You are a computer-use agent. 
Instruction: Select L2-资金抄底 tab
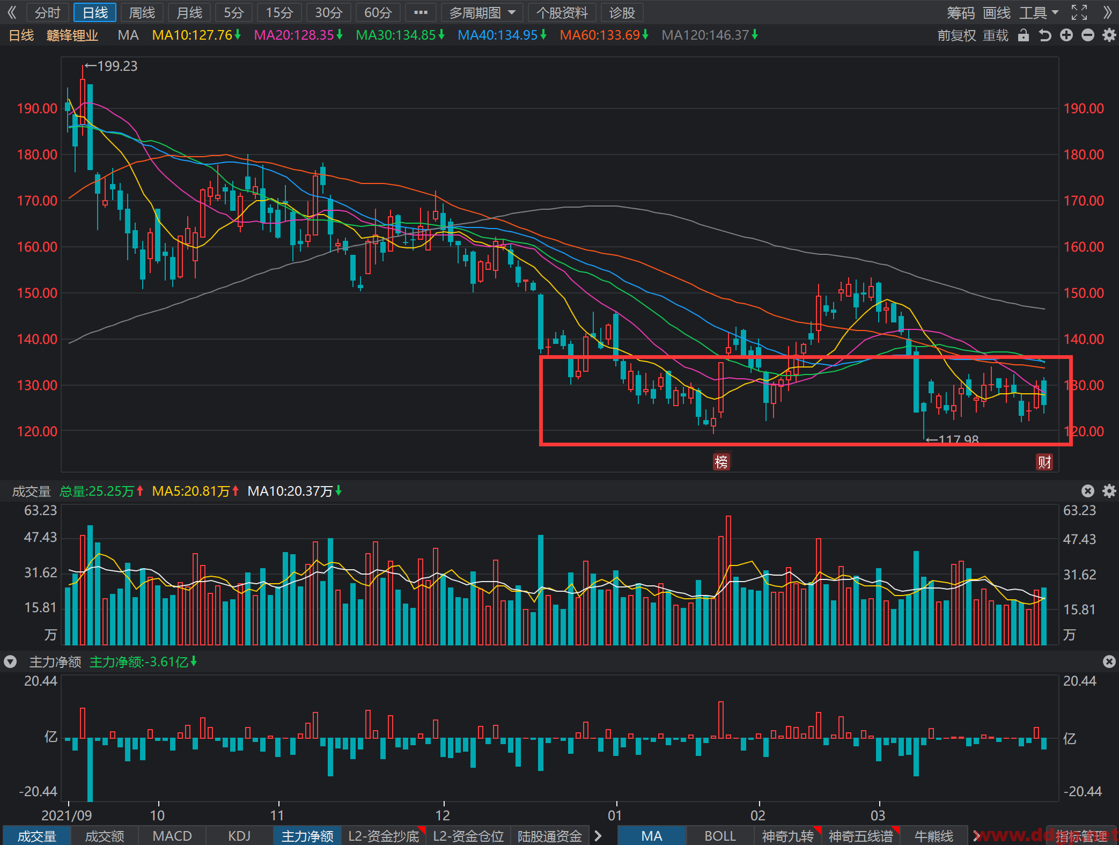pyautogui.click(x=384, y=836)
